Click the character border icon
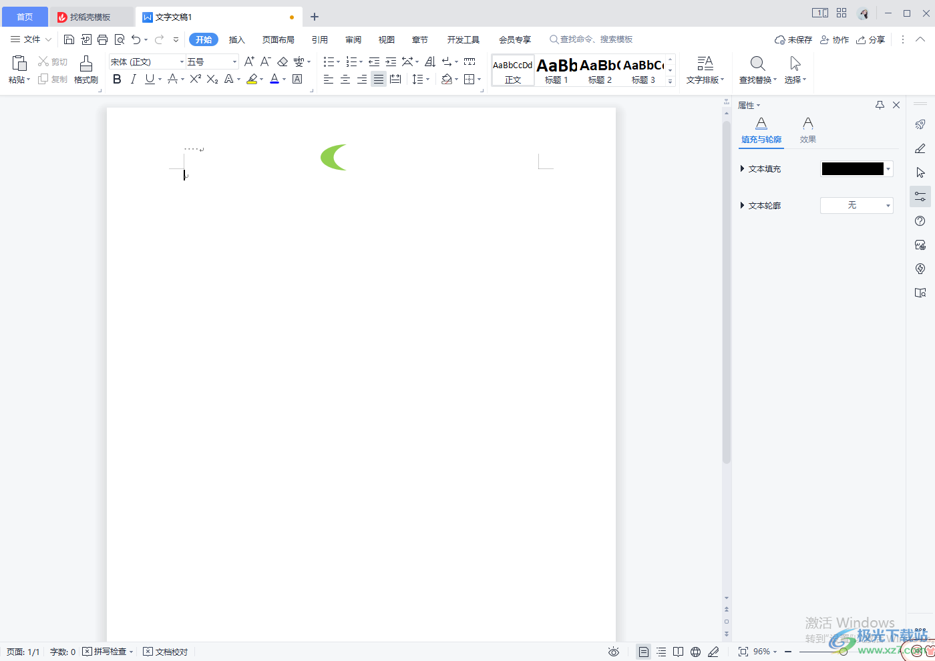This screenshot has height=661, width=935. 297,79
